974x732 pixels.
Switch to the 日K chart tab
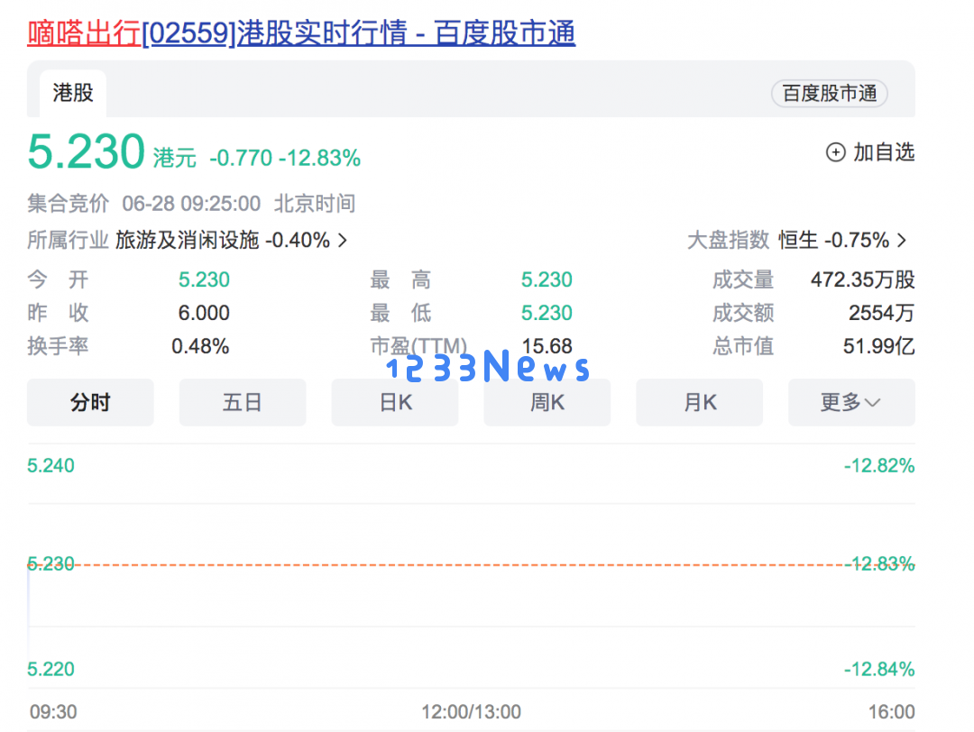pyautogui.click(x=395, y=402)
